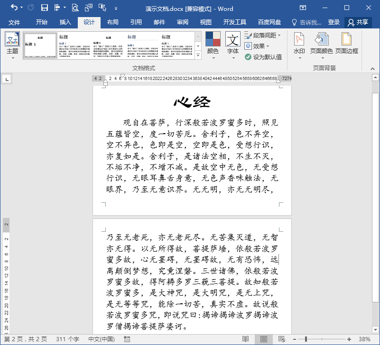
Task: Open the Baidu Netdisk (百度网盘) tab
Action: click(269, 23)
